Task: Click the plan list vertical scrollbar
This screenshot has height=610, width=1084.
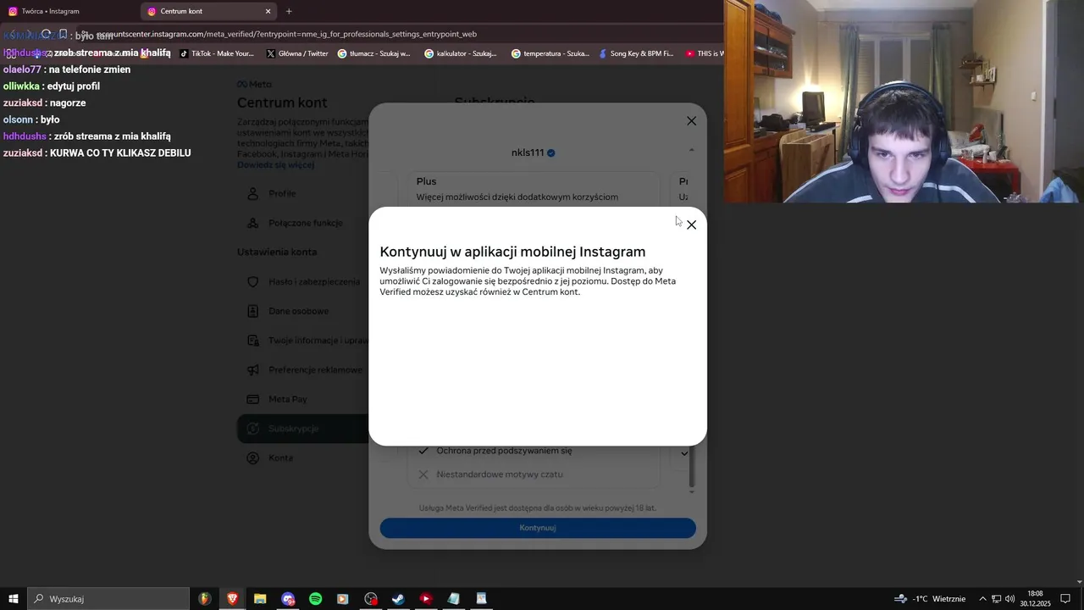Action: tap(692, 468)
